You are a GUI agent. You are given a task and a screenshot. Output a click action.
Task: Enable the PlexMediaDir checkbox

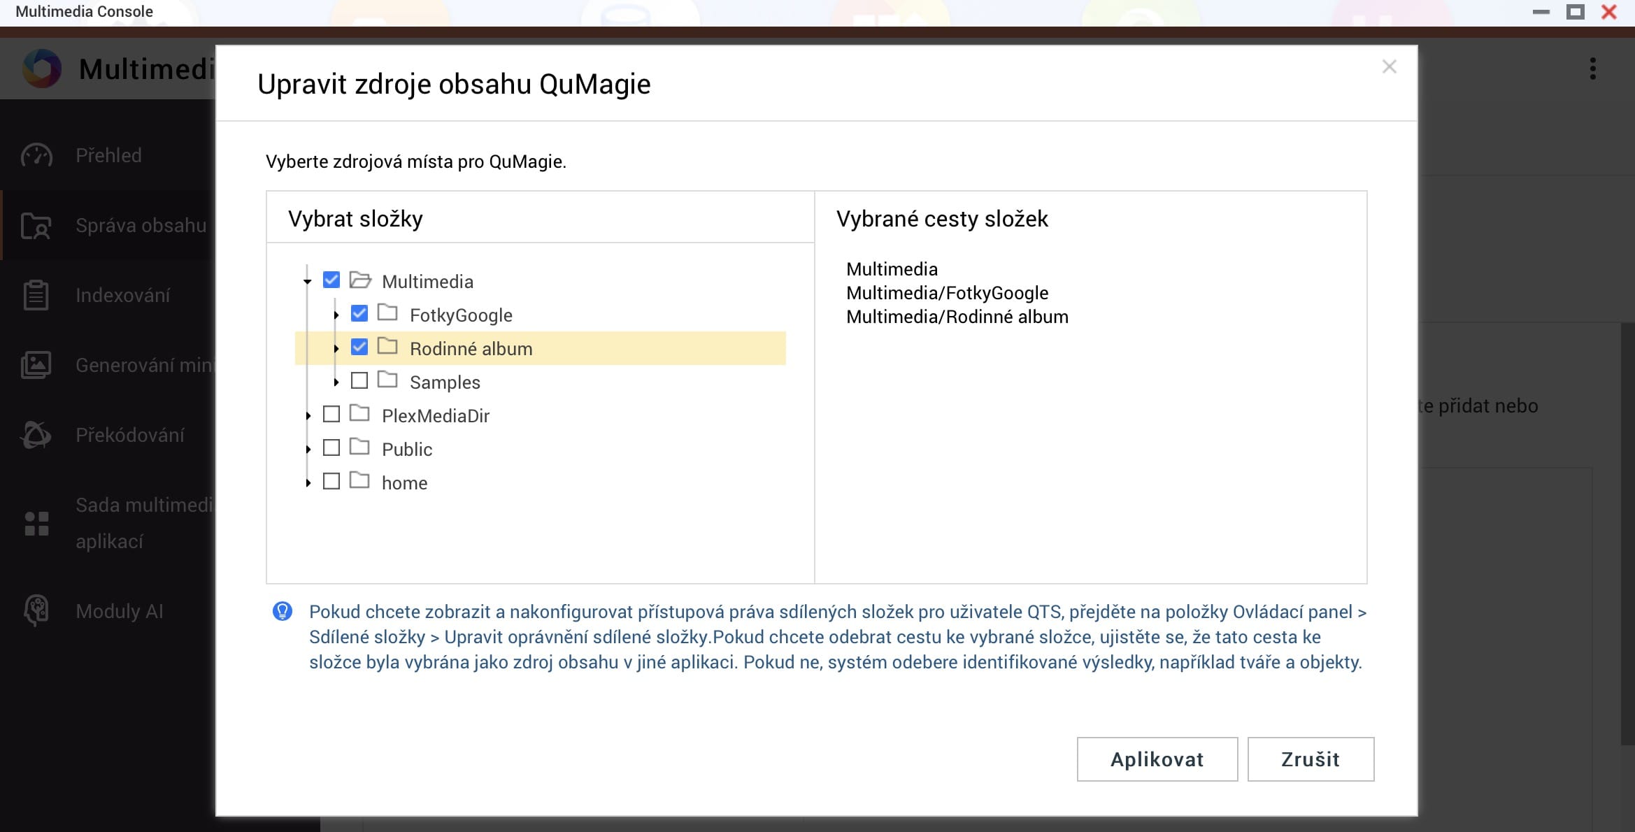[331, 415]
